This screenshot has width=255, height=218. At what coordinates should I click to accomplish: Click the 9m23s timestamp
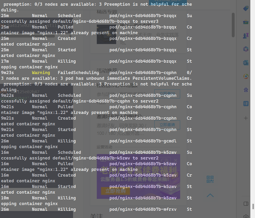point(7,72)
